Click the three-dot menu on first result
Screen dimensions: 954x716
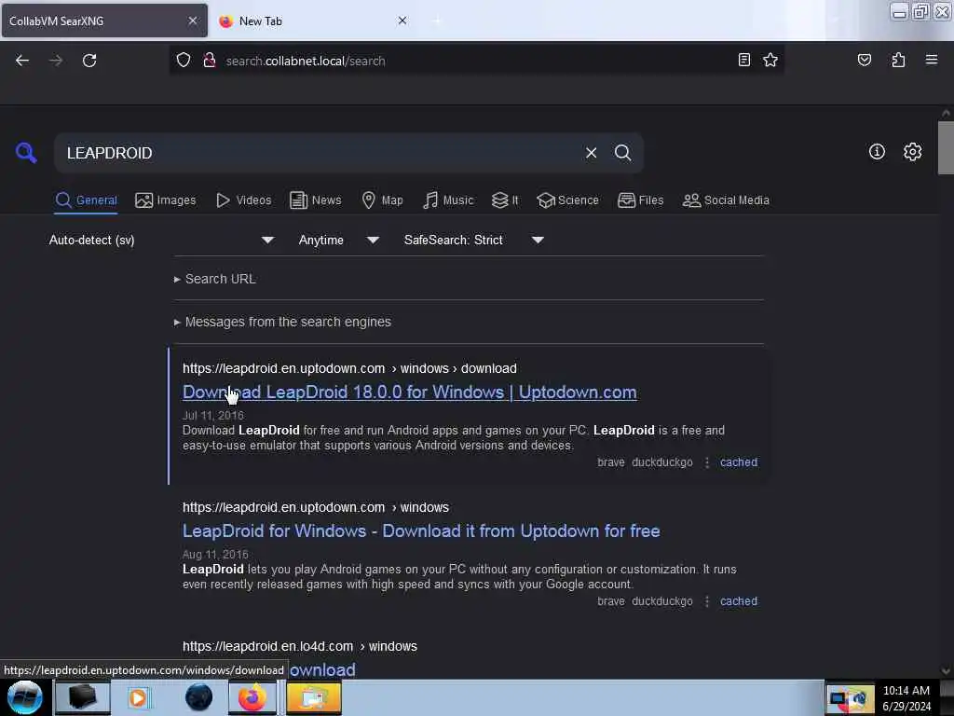706,462
